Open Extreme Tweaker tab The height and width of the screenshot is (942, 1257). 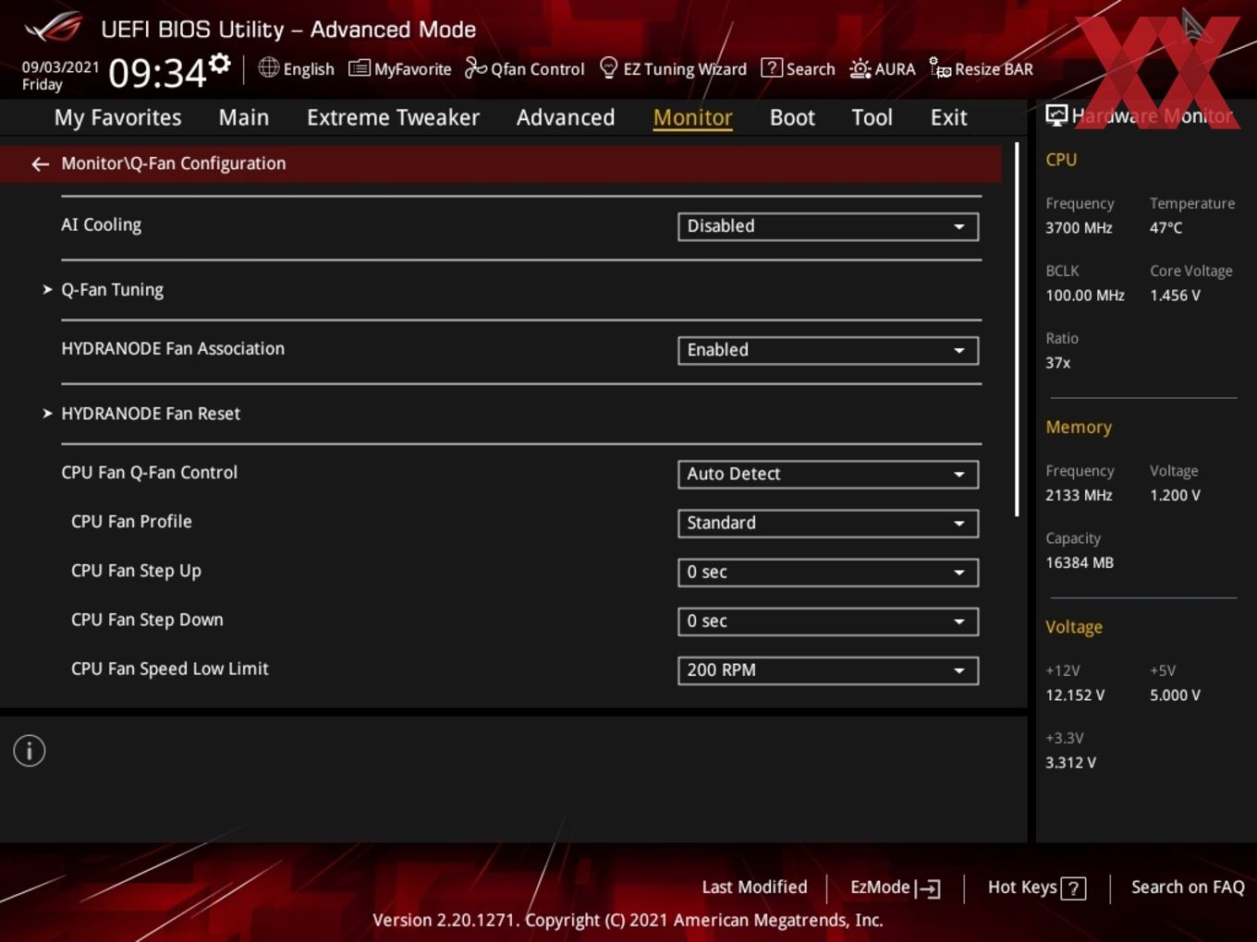pyautogui.click(x=393, y=117)
